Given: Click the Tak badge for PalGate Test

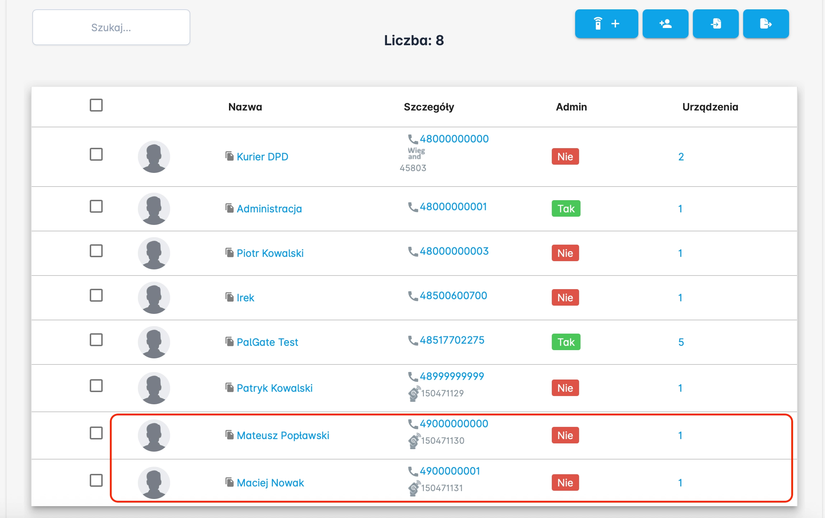Looking at the screenshot, I should point(566,342).
